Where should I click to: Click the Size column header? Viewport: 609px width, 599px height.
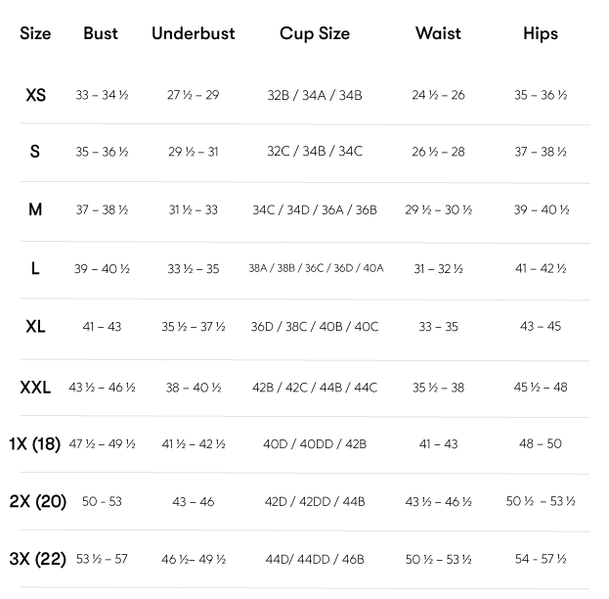pyautogui.click(x=35, y=33)
